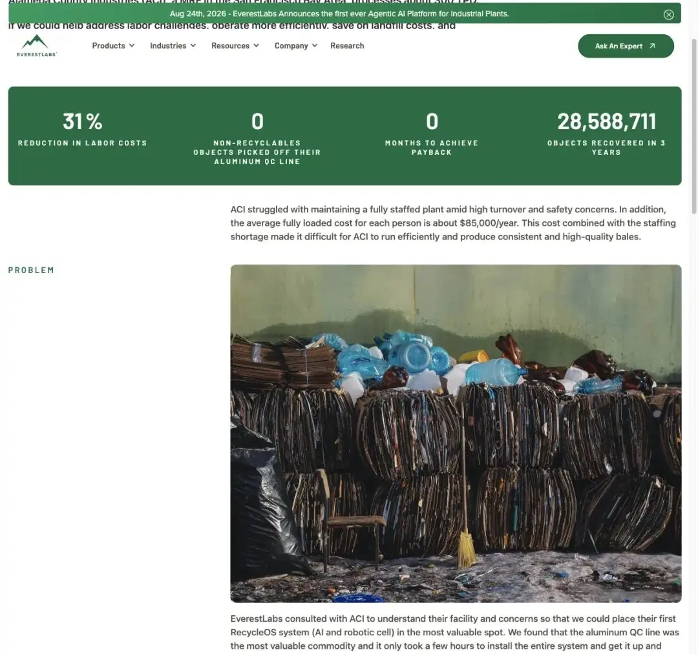Open the Company menu

(x=296, y=45)
